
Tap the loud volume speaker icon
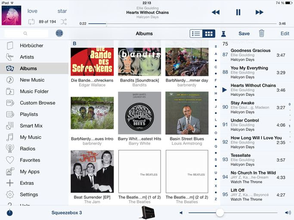[x=288, y=213]
